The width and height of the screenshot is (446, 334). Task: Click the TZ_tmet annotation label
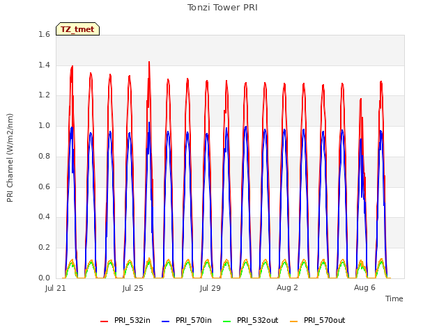click(x=77, y=29)
